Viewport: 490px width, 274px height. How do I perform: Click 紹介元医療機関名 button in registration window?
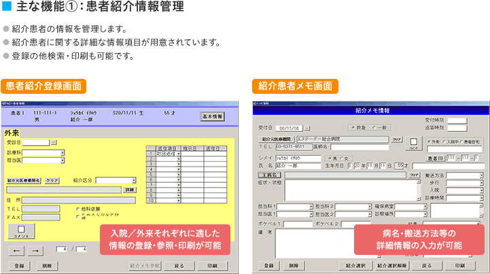pos(24,180)
